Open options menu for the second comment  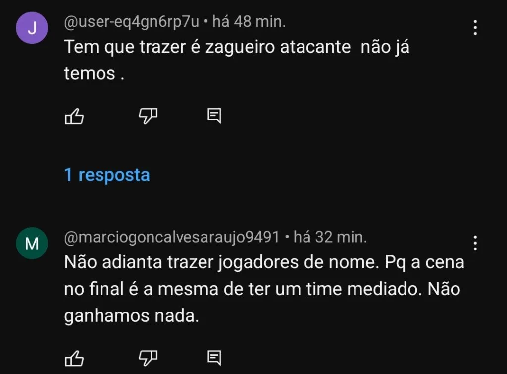pyautogui.click(x=475, y=244)
